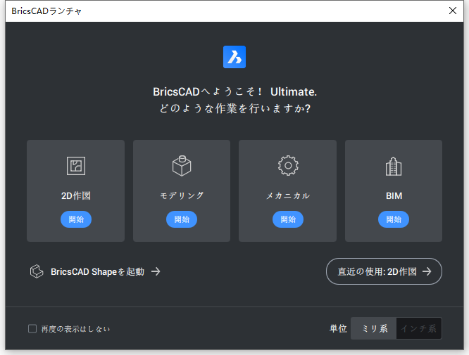This screenshot has width=469, height=355.
Task: Click the BricsCAD Shape cube icon
Action: [x=37, y=271]
